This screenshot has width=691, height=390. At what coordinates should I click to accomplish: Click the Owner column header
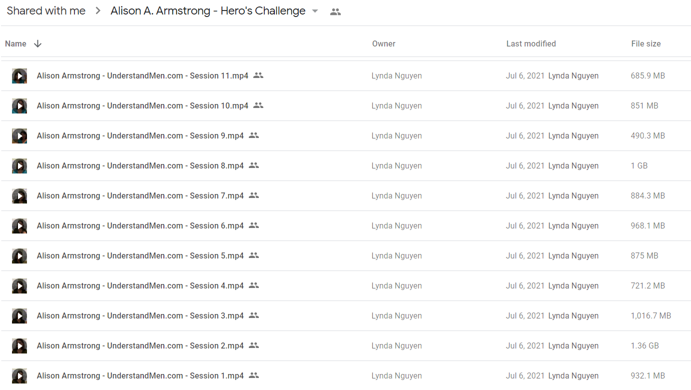[x=384, y=44]
